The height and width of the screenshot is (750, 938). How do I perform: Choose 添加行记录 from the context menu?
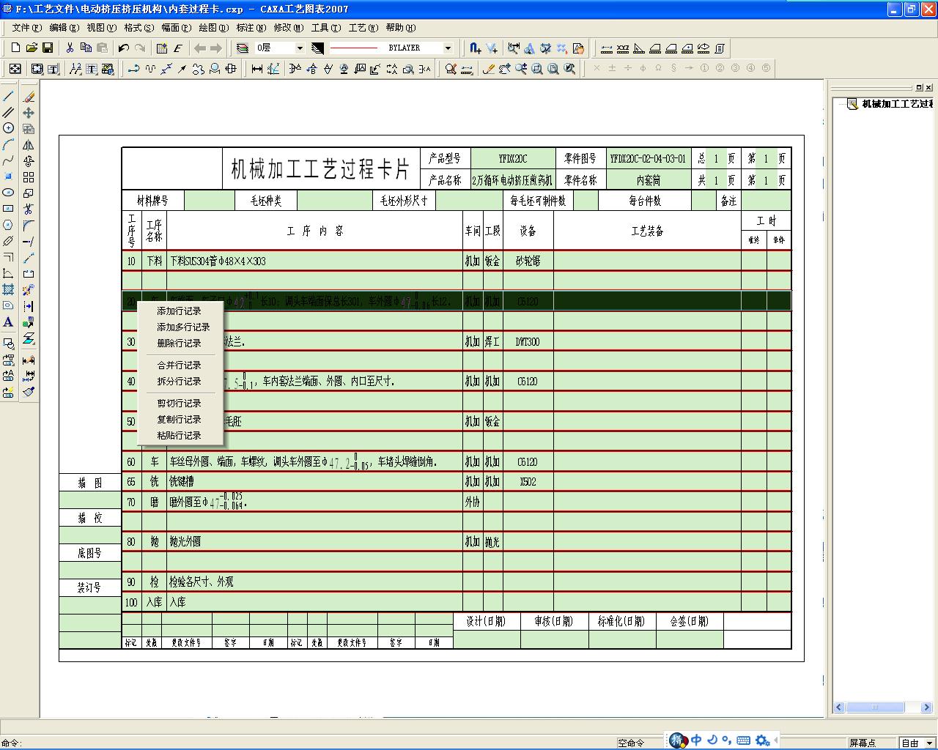click(180, 311)
